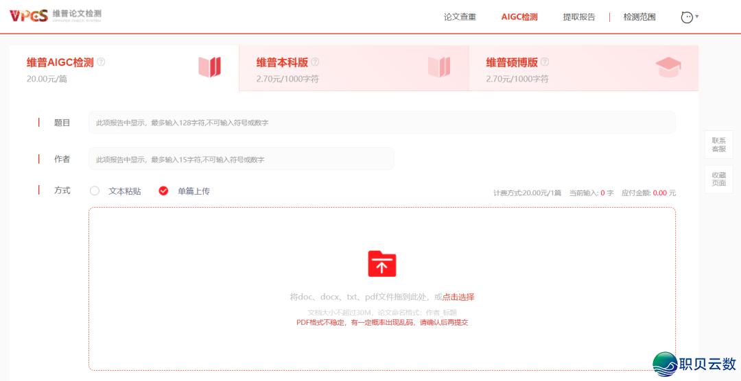The image size is (741, 381).
Task: Click the 当前输入: 0 字 counter
Action: point(591,193)
